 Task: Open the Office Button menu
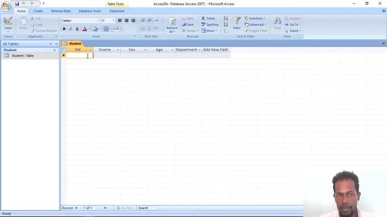click(x=6, y=6)
